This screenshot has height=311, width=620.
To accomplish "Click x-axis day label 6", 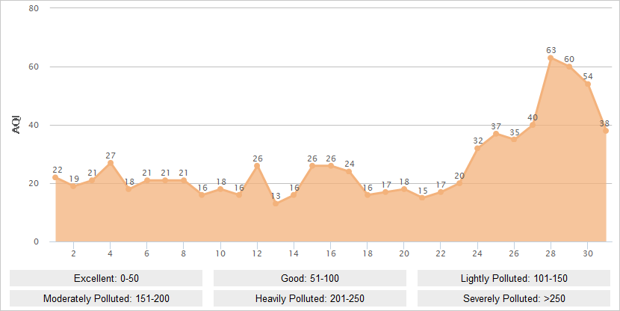I will tap(146, 253).
